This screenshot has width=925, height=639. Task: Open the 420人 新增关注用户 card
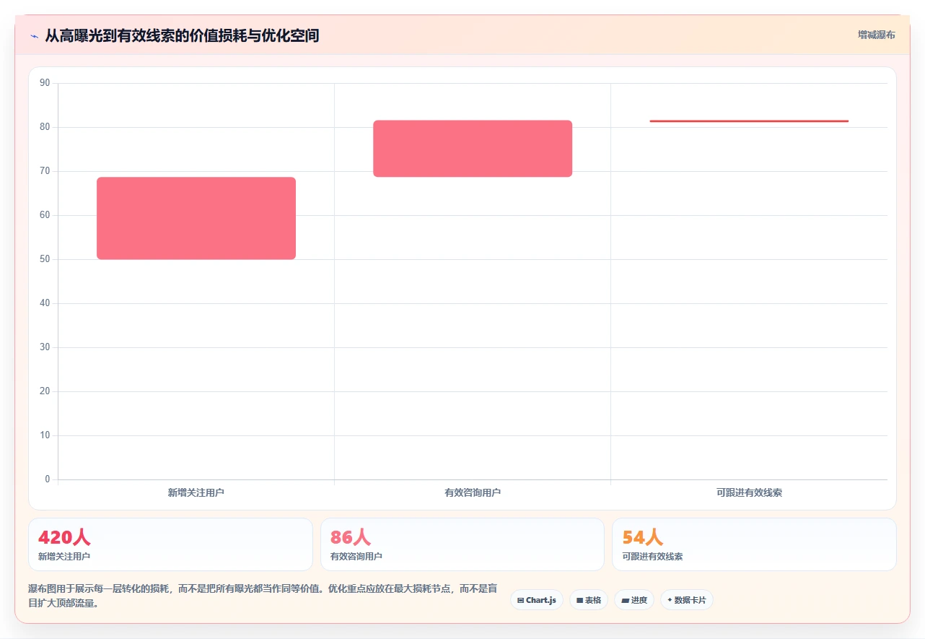(170, 544)
